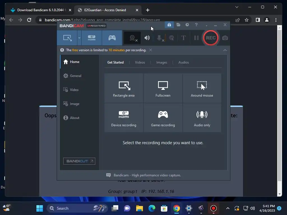This screenshot has height=215, width=287.
Task: Toggle the webcam overlay icon
Action: 132,38
